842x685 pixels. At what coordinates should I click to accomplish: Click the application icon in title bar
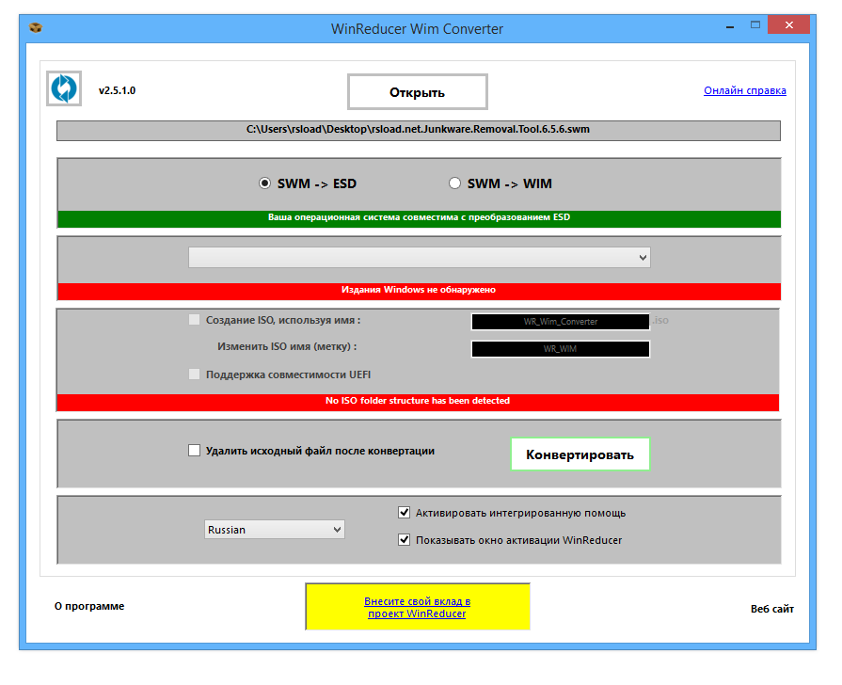[36, 27]
